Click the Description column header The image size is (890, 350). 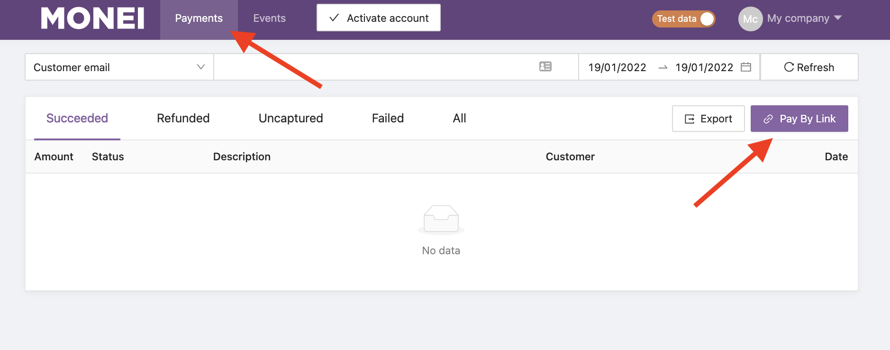pos(242,157)
